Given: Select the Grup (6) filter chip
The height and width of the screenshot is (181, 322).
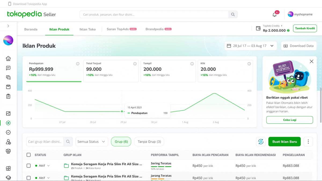Looking at the screenshot, I should (x=121, y=142).
